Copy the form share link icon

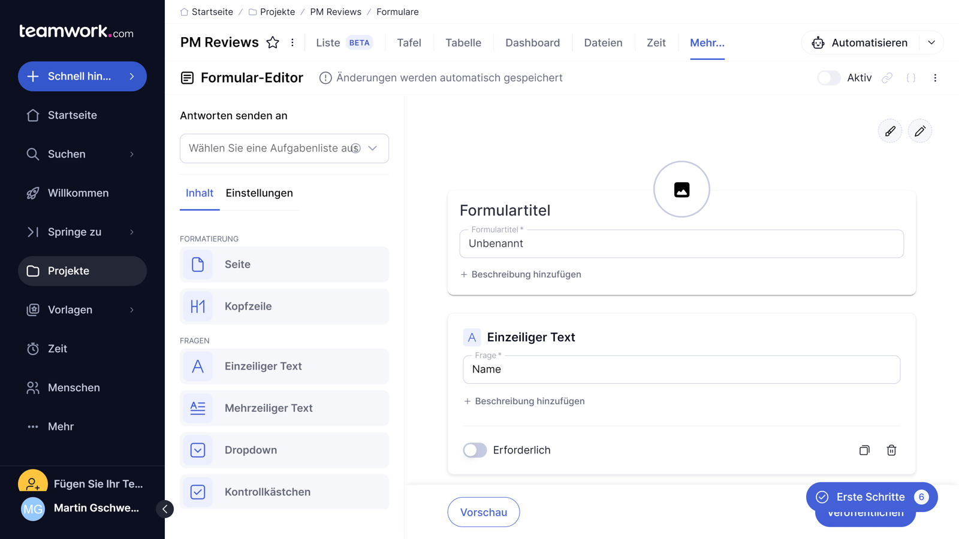pyautogui.click(x=887, y=78)
